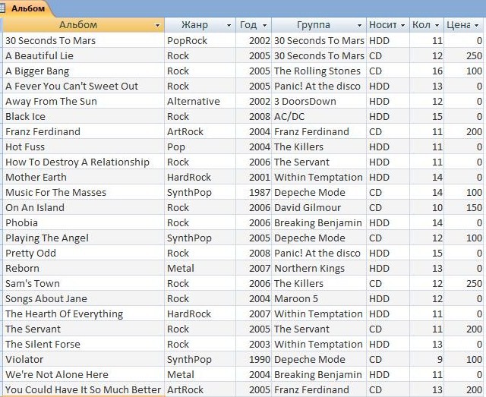Click 'HDD' carrier cell in the Black Ice row
Image resolution: width=486 pixels, height=397 pixels.
[388, 117]
